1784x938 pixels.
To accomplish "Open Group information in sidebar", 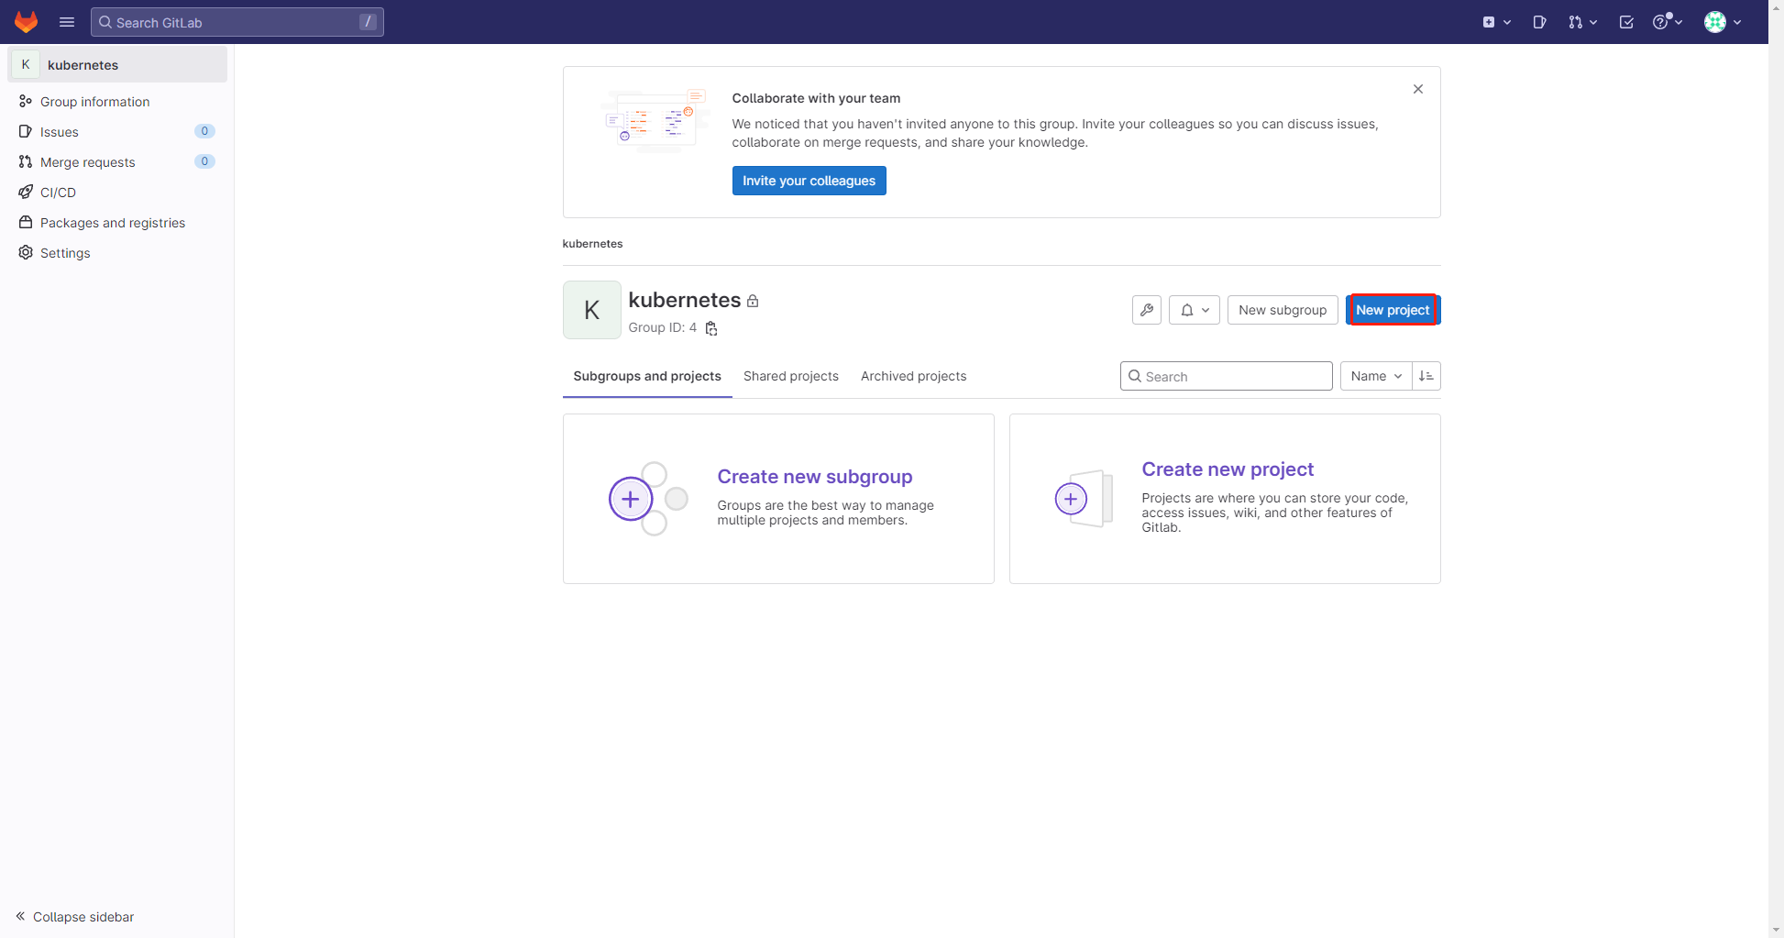I will [x=117, y=102].
